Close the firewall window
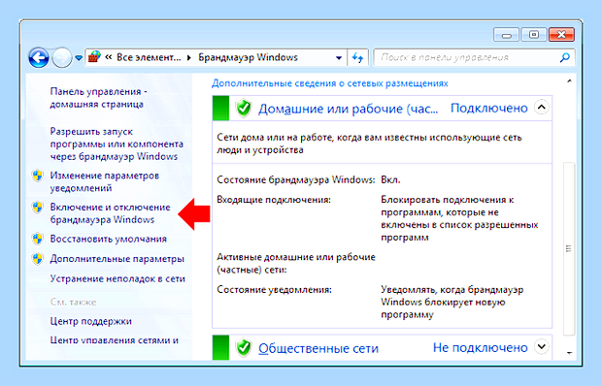 (561, 35)
